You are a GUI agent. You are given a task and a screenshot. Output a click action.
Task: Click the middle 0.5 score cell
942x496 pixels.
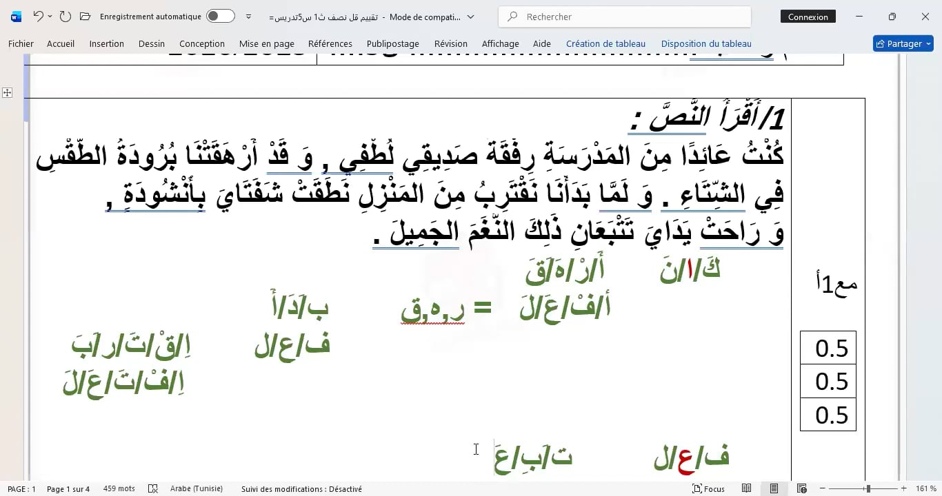point(828,381)
